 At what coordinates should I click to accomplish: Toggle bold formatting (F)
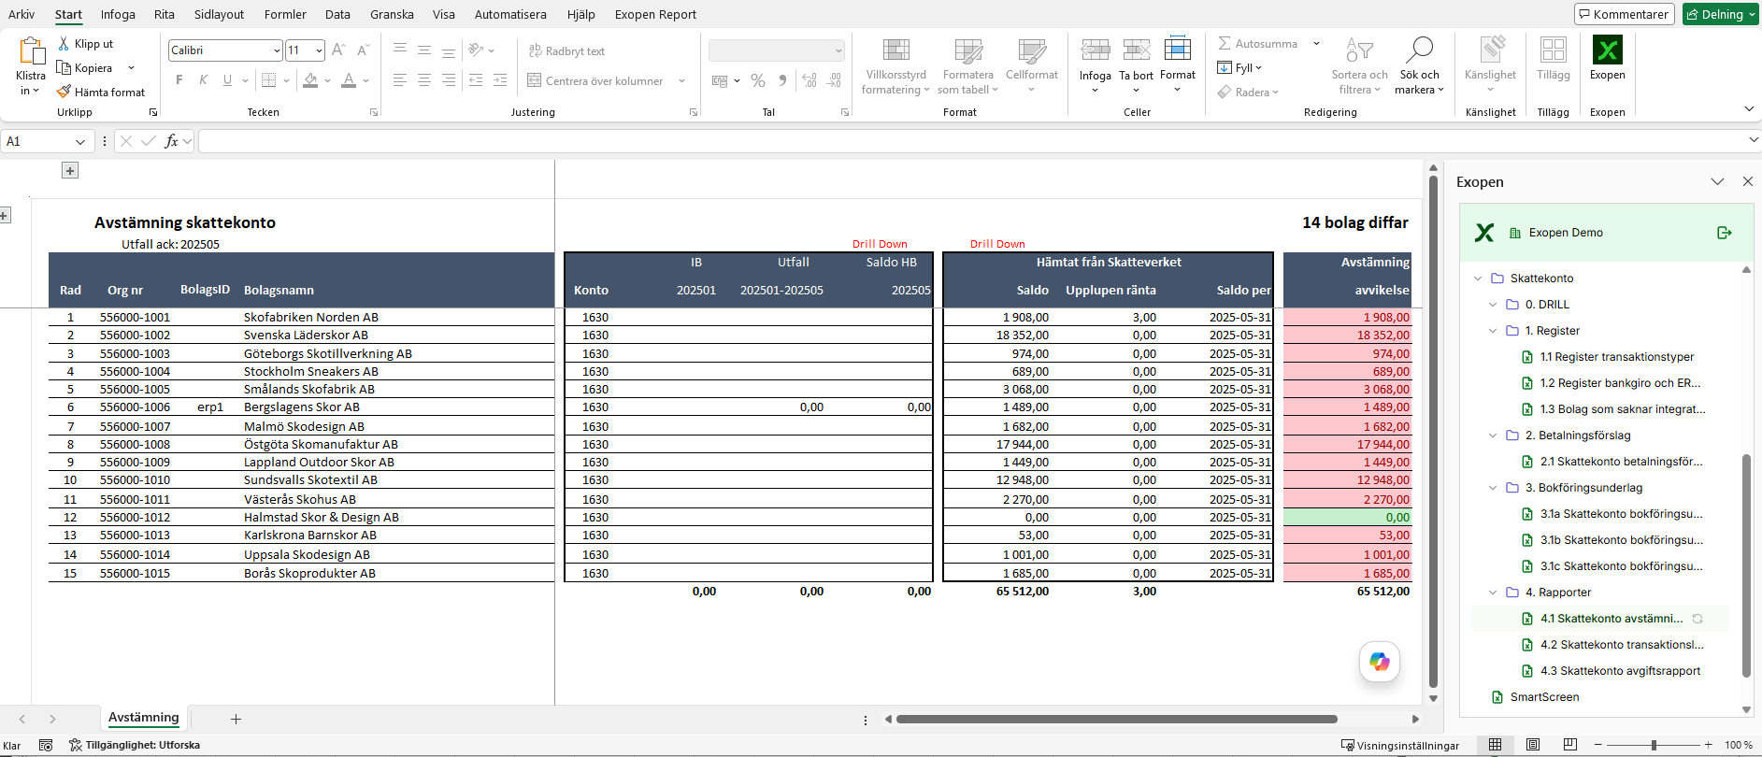[x=179, y=80]
